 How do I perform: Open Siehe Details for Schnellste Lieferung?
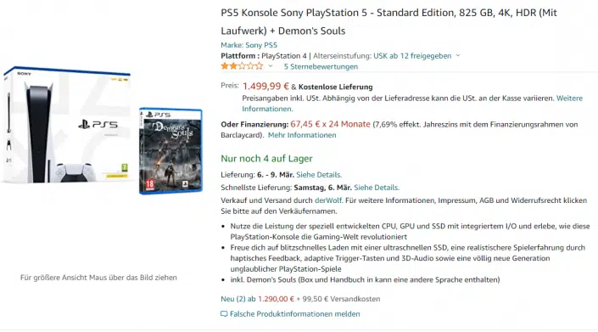coord(377,188)
